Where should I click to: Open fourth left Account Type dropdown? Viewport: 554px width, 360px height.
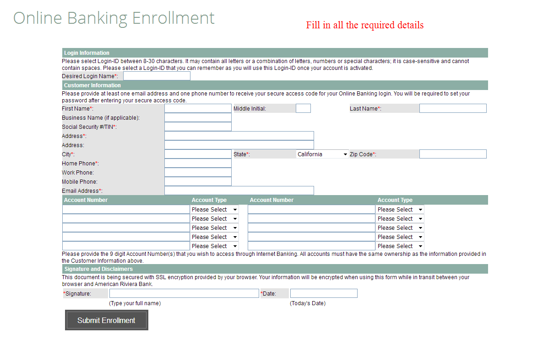click(214, 237)
